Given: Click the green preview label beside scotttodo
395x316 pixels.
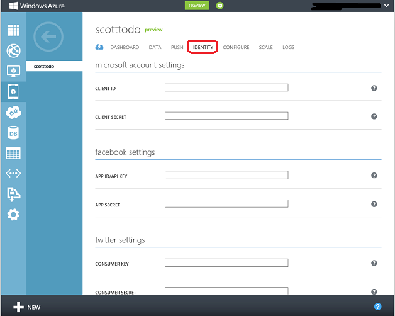Looking at the screenshot, I should (x=153, y=30).
